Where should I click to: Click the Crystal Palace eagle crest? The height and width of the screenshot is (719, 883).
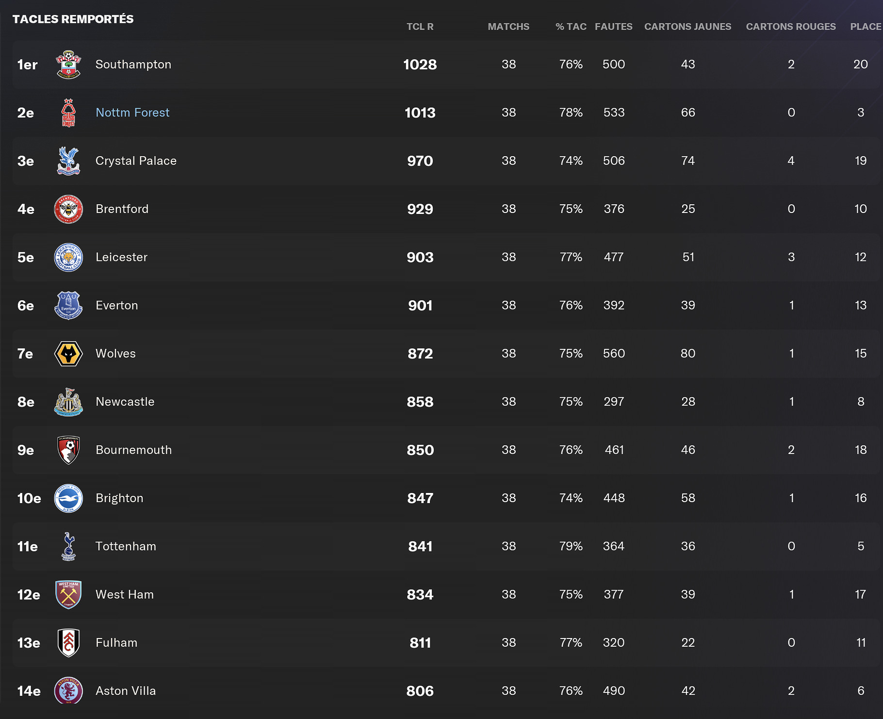[x=68, y=161]
